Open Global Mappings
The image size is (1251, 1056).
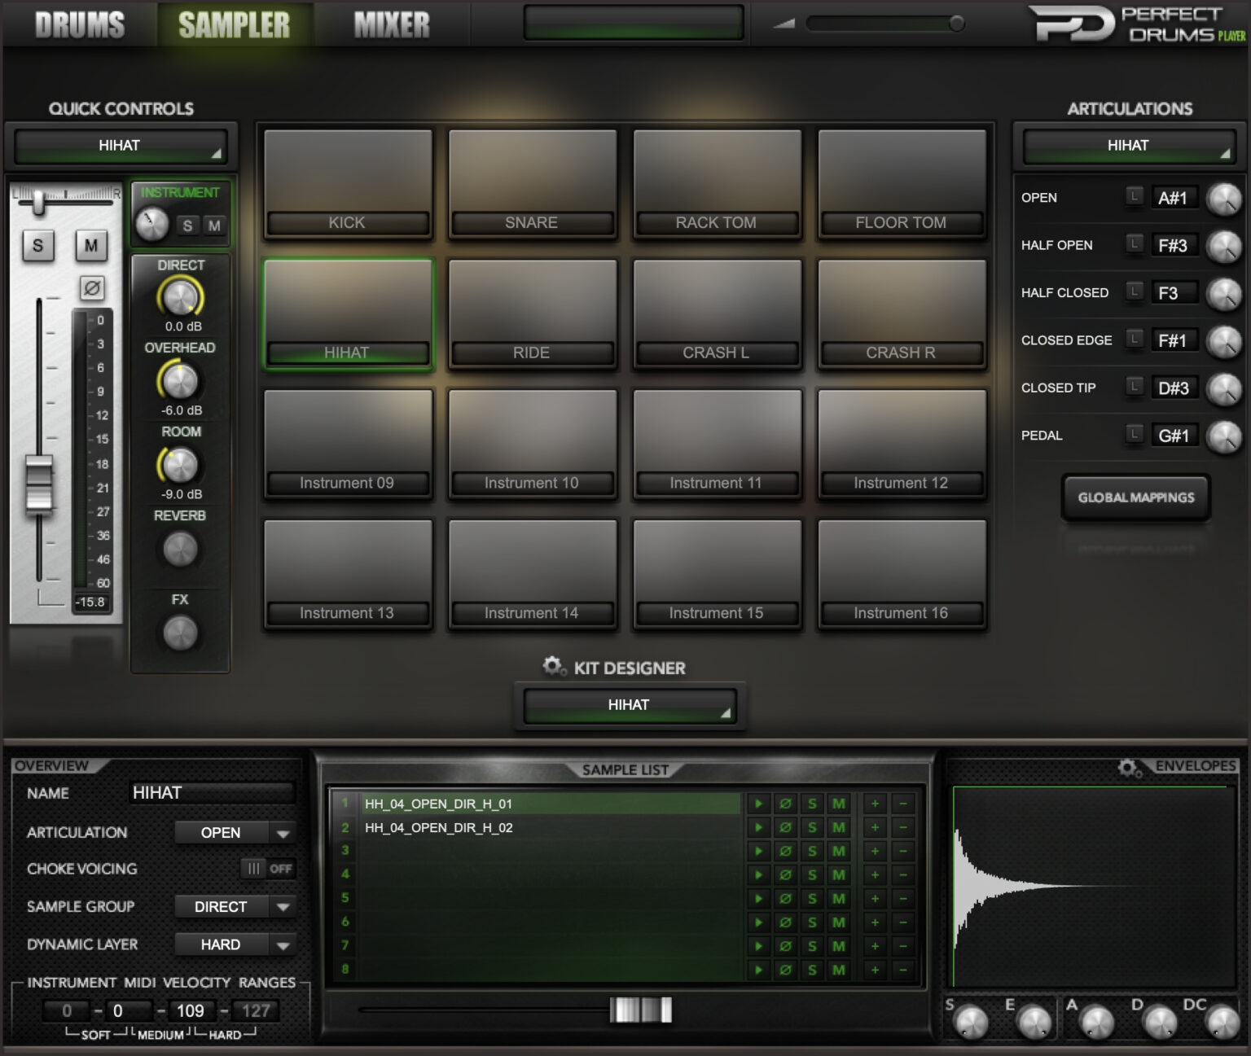pos(1135,497)
